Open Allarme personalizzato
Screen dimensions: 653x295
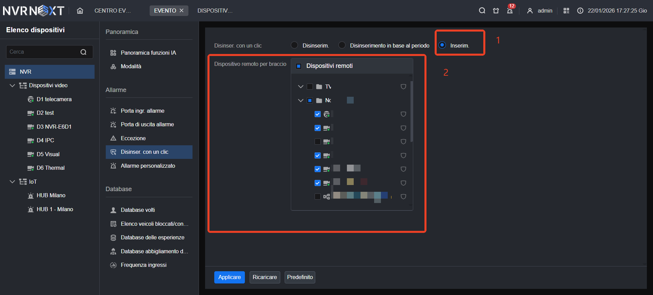coord(149,166)
